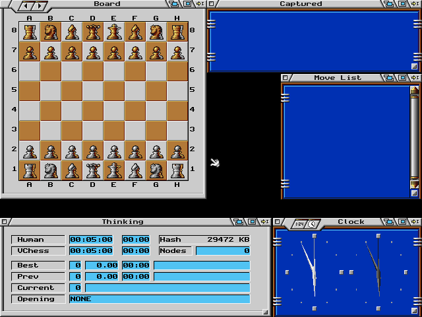The image size is (422, 317).
Task: Click Captured window depth gadget
Action: (x=388, y=4)
